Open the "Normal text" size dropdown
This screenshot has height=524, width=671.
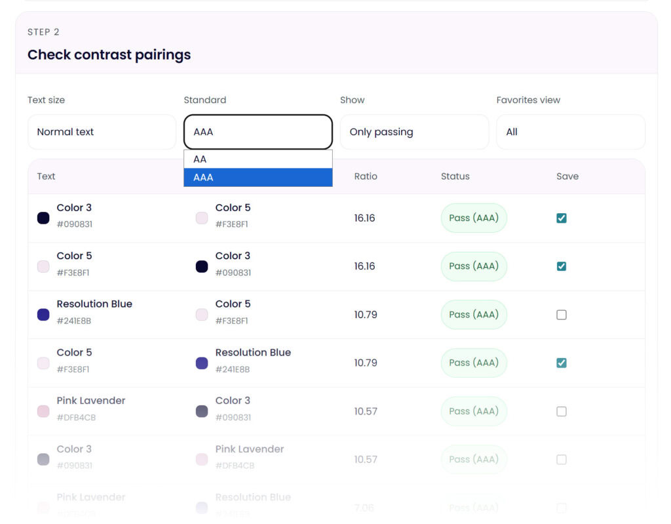coord(102,132)
